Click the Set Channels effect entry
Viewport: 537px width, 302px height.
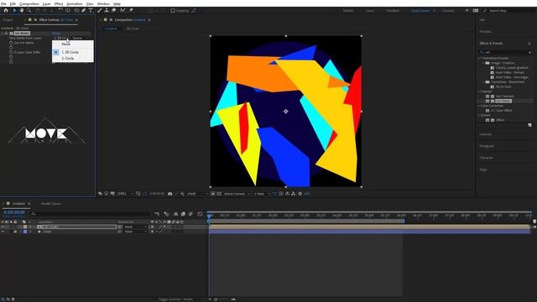505,96
